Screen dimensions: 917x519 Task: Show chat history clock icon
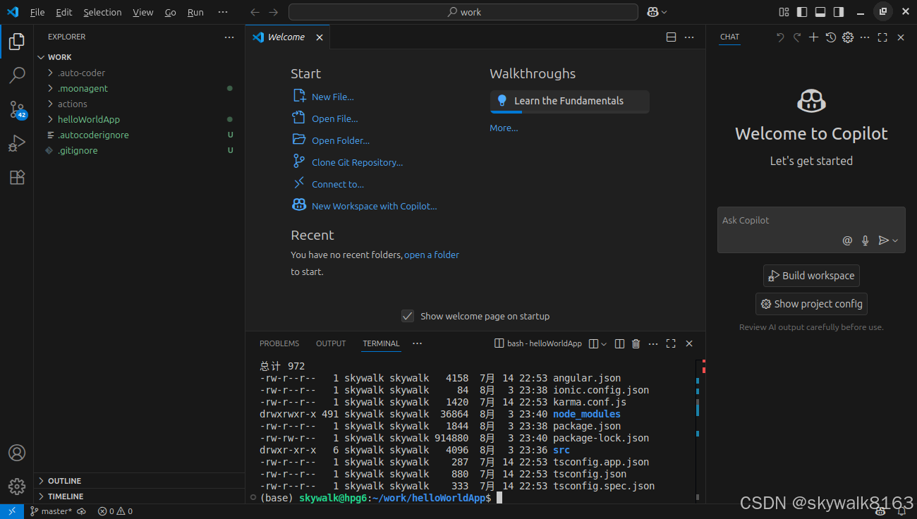pos(831,37)
